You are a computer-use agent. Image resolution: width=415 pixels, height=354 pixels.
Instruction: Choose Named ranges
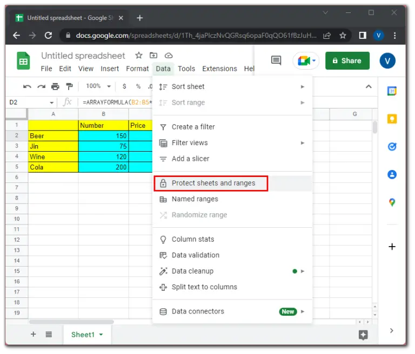[x=232, y=199]
